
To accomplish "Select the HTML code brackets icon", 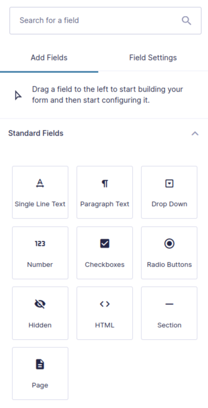I will [x=105, y=303].
